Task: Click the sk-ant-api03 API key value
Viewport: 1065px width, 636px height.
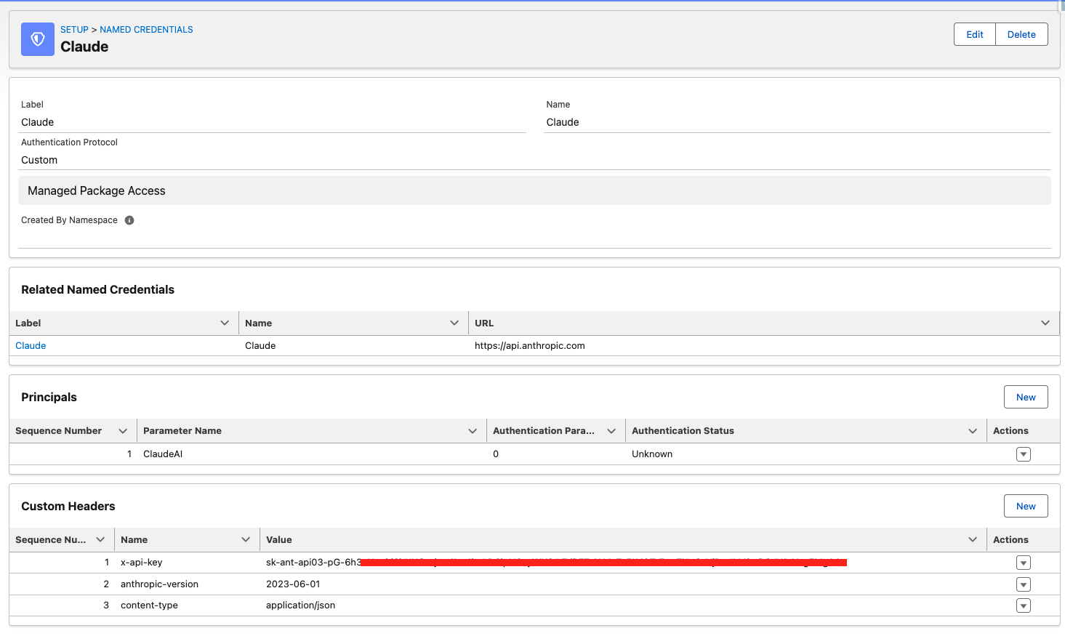Action: click(x=556, y=563)
